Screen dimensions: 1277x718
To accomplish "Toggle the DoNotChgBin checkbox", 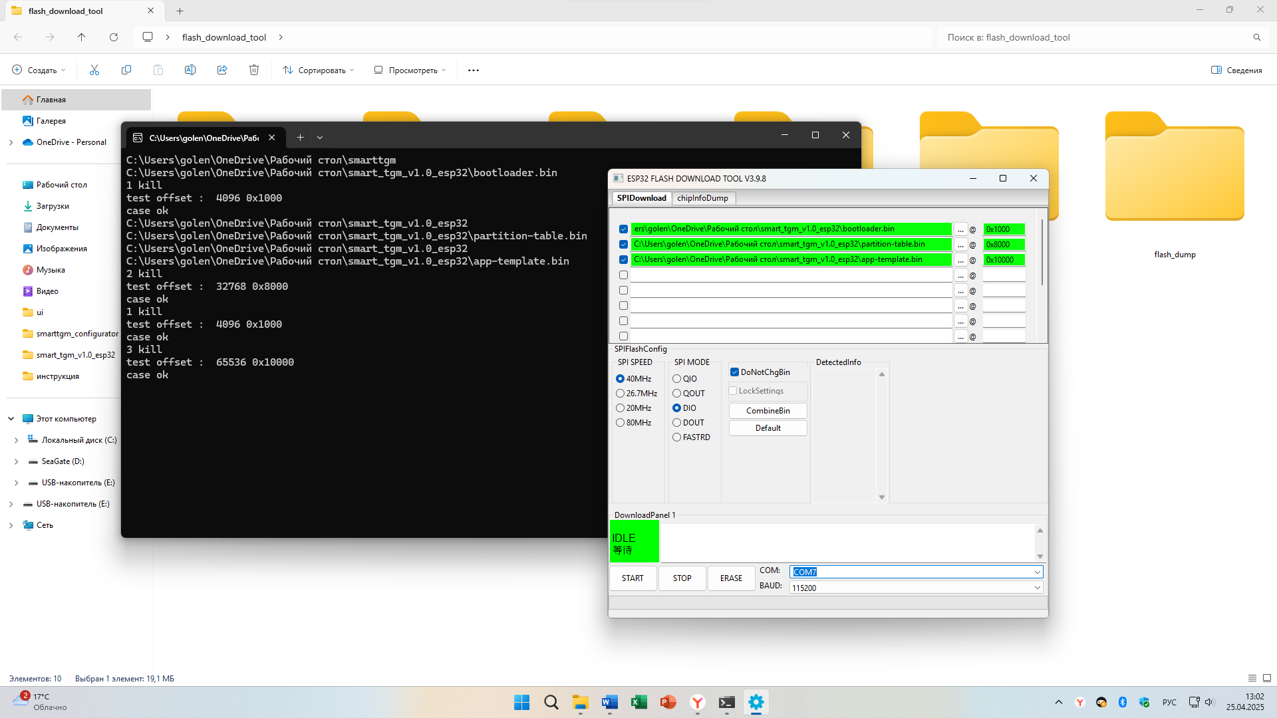I will (735, 372).
